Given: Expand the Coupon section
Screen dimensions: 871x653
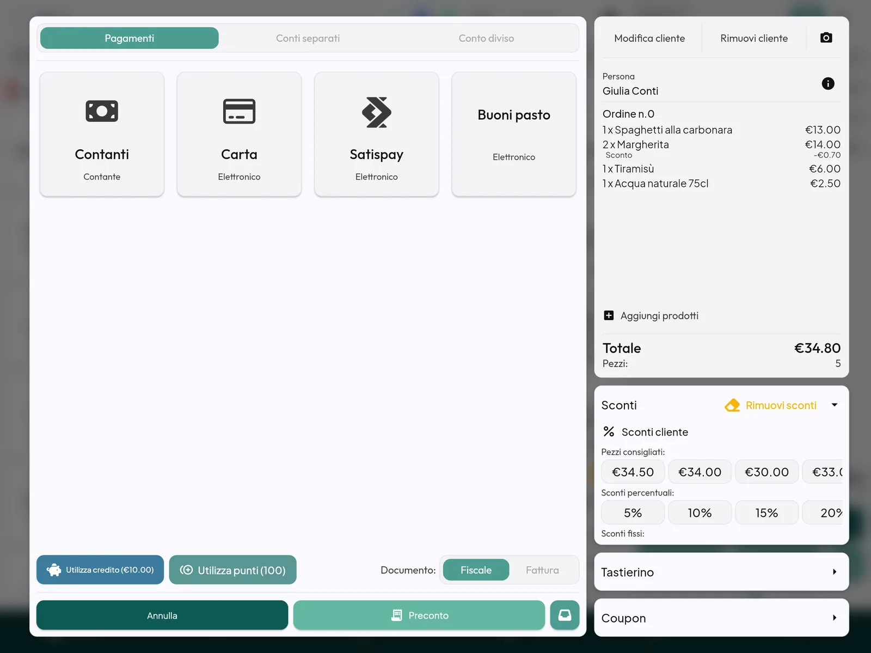Looking at the screenshot, I should point(721,618).
